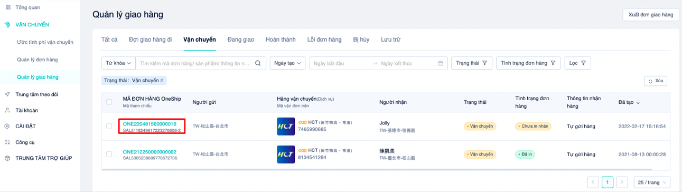Click the date 2022-02-17 15:16:54

(642, 126)
